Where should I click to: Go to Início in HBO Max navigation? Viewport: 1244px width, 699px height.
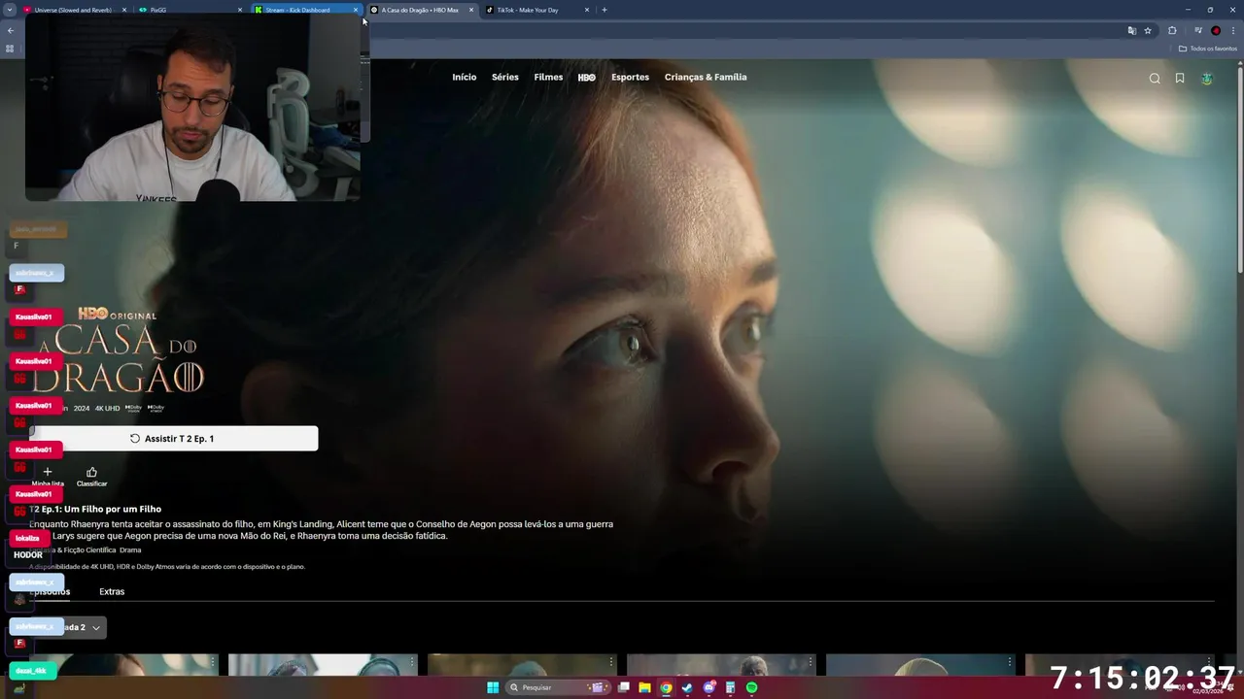(465, 77)
